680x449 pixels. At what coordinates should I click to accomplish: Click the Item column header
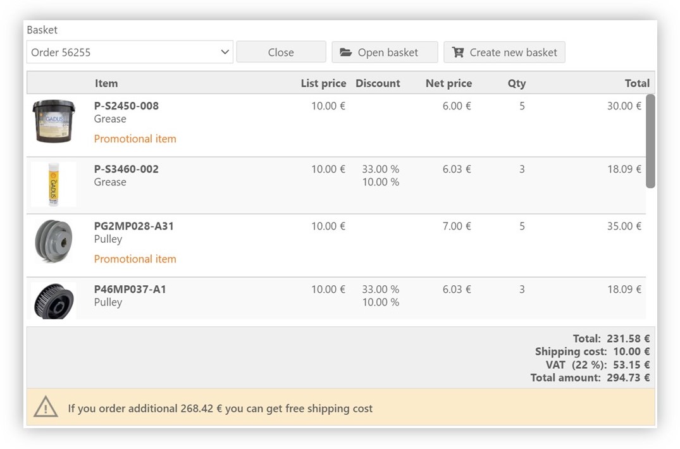click(x=106, y=83)
